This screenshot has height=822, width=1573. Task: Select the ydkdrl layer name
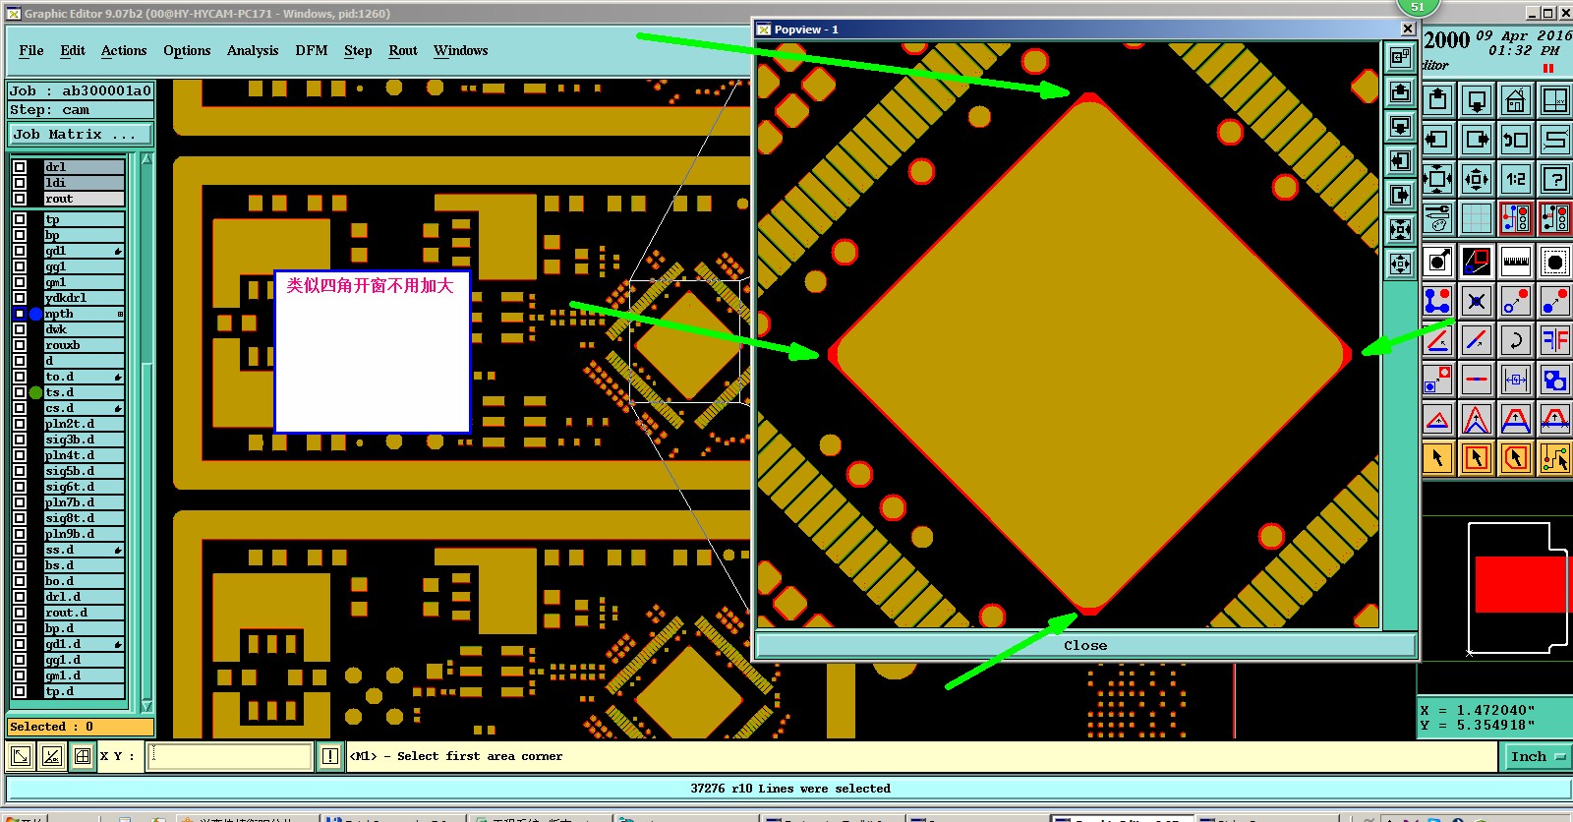85,298
